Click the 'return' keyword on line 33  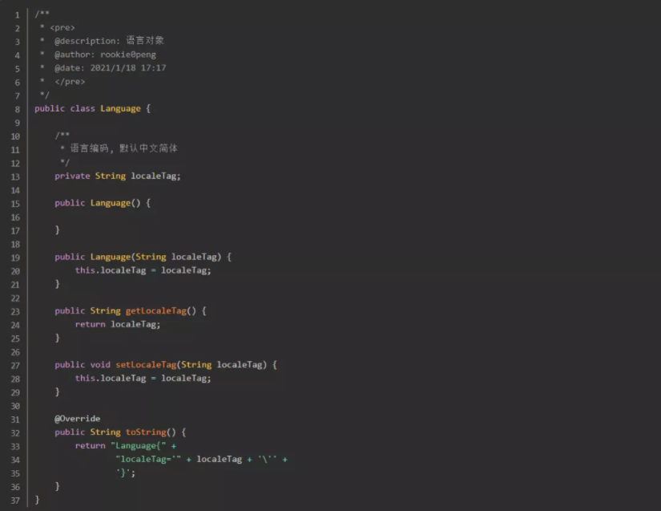click(91, 445)
